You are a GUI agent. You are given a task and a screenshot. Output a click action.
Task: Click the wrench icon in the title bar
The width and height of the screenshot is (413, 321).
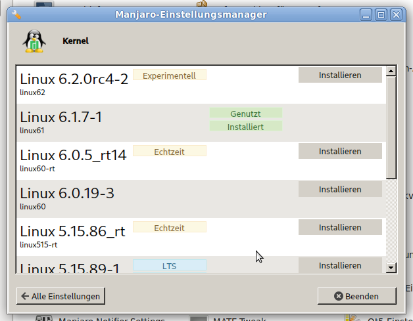[16, 14]
